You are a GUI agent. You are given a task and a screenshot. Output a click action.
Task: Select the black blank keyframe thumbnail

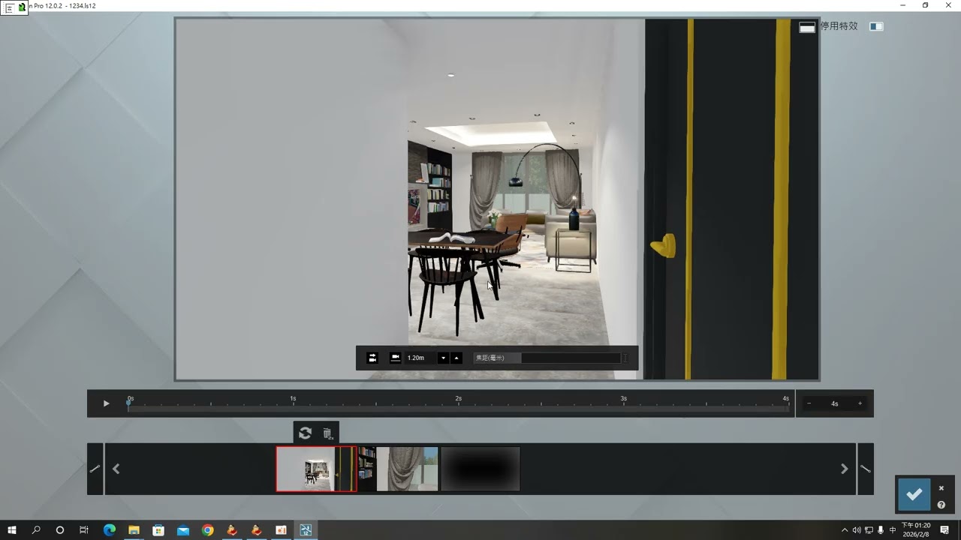(x=480, y=469)
